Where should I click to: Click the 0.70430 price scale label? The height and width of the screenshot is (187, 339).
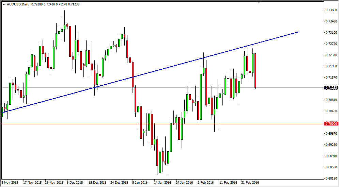(x=332, y=111)
